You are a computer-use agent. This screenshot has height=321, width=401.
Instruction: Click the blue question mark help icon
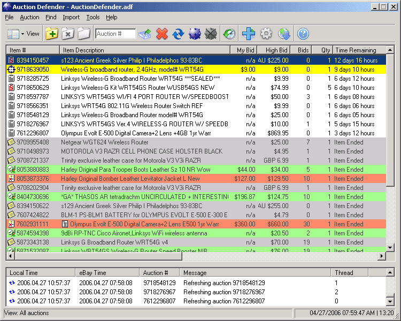(303, 34)
